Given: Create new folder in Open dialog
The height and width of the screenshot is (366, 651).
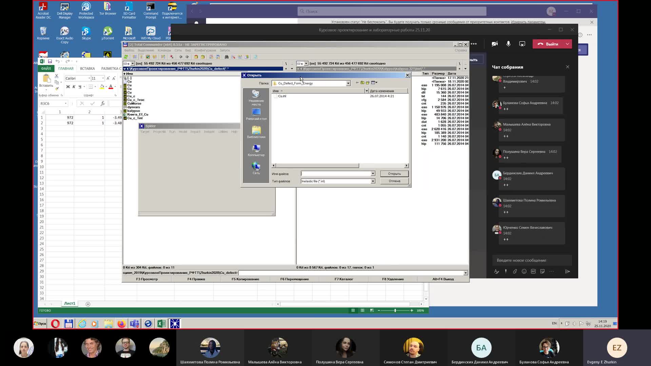Looking at the screenshot, I should 367,83.
